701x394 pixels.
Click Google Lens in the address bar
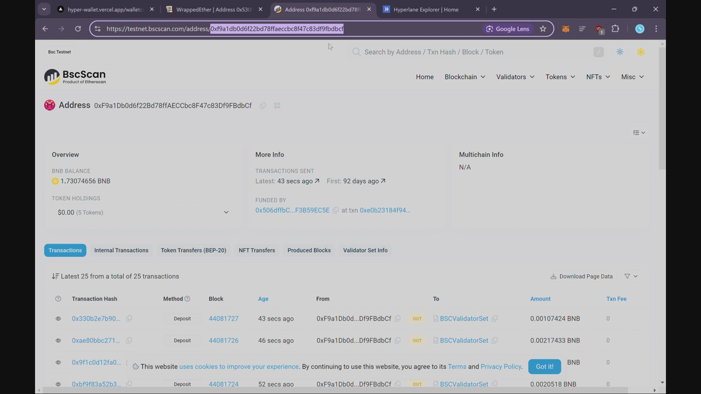(508, 28)
